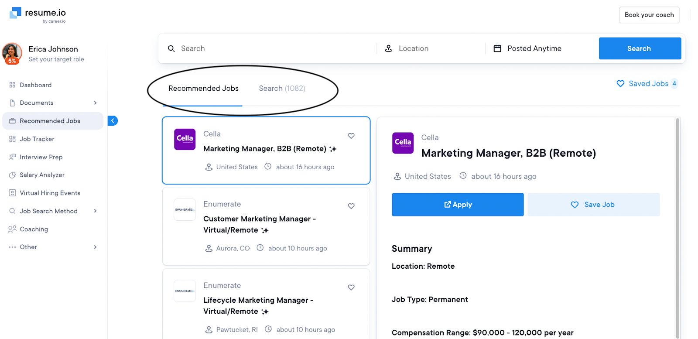Select the Recommended Jobs tab

click(x=203, y=89)
